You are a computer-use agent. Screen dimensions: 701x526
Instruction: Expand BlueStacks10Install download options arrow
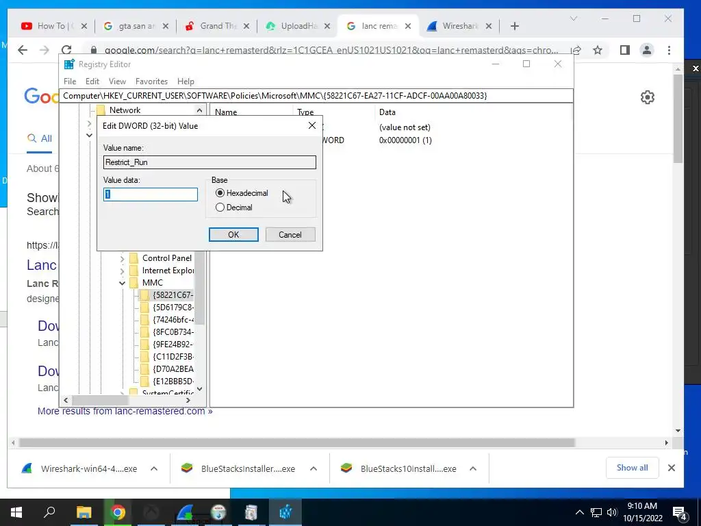(473, 468)
